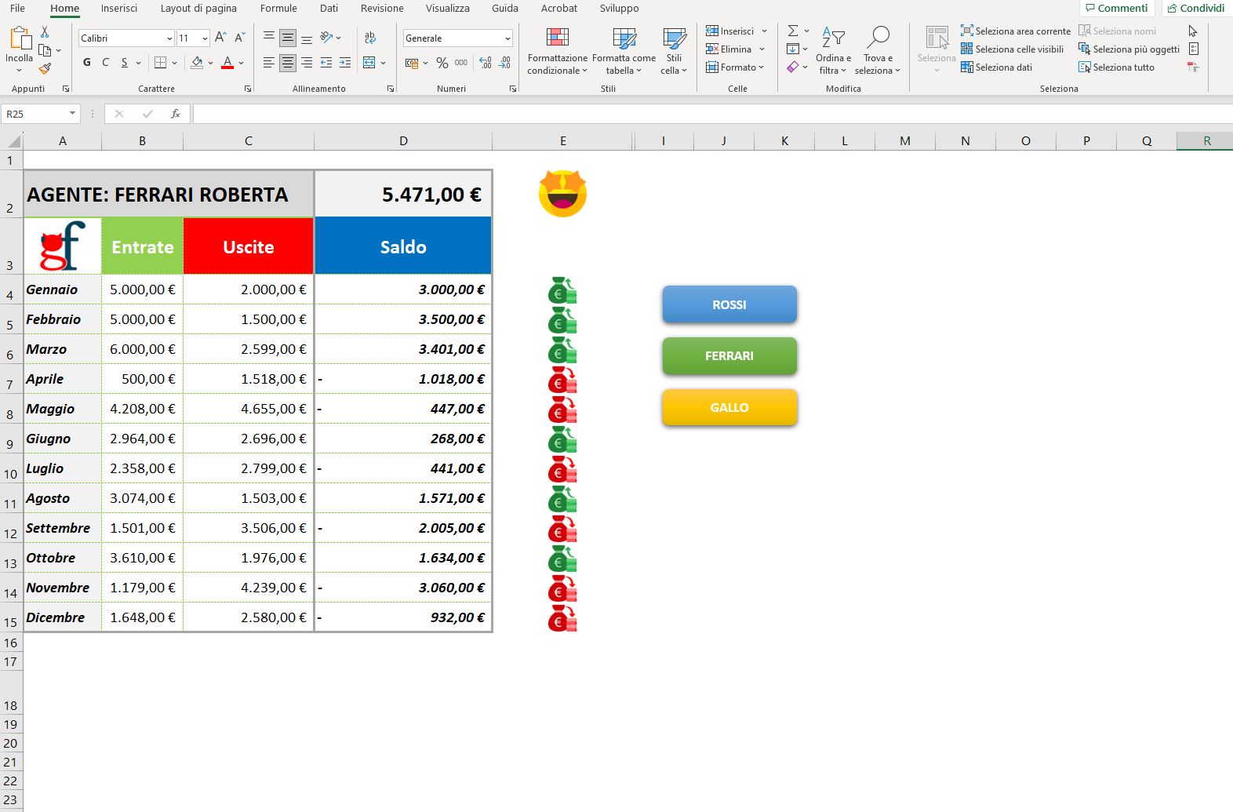Image resolution: width=1233 pixels, height=812 pixels.
Task: Click the red font color A icon
Action: tap(227, 63)
